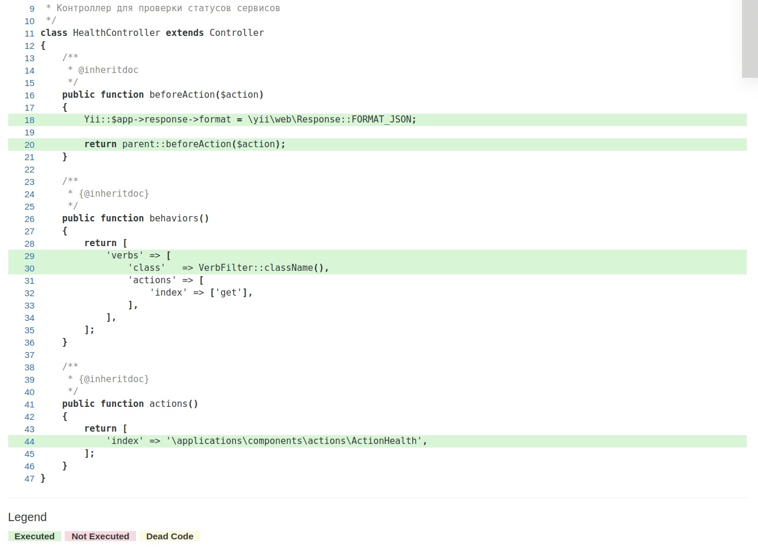758x547 pixels.
Task: Click the Russian comment on line 9
Action: point(163,8)
